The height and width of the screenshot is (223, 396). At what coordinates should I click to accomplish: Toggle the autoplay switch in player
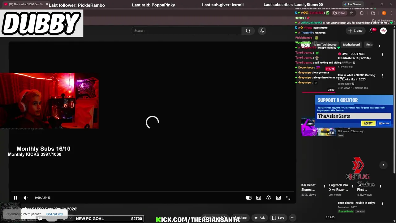(248, 198)
